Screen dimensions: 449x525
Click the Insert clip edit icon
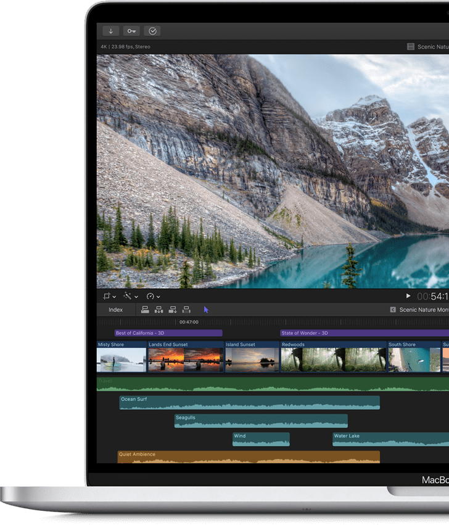[x=159, y=310]
